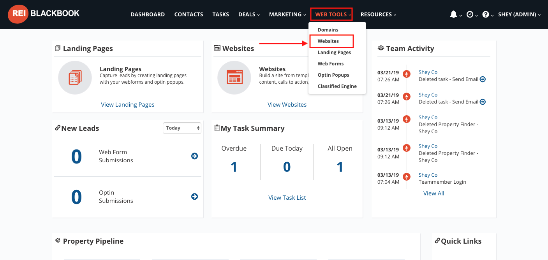This screenshot has width=548, height=260.
Task: Click the Web Form Submissions label
Action: click(x=116, y=156)
